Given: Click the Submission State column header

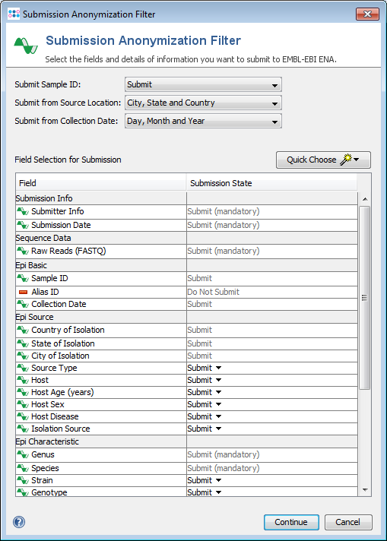Looking at the screenshot, I should 271,183.
